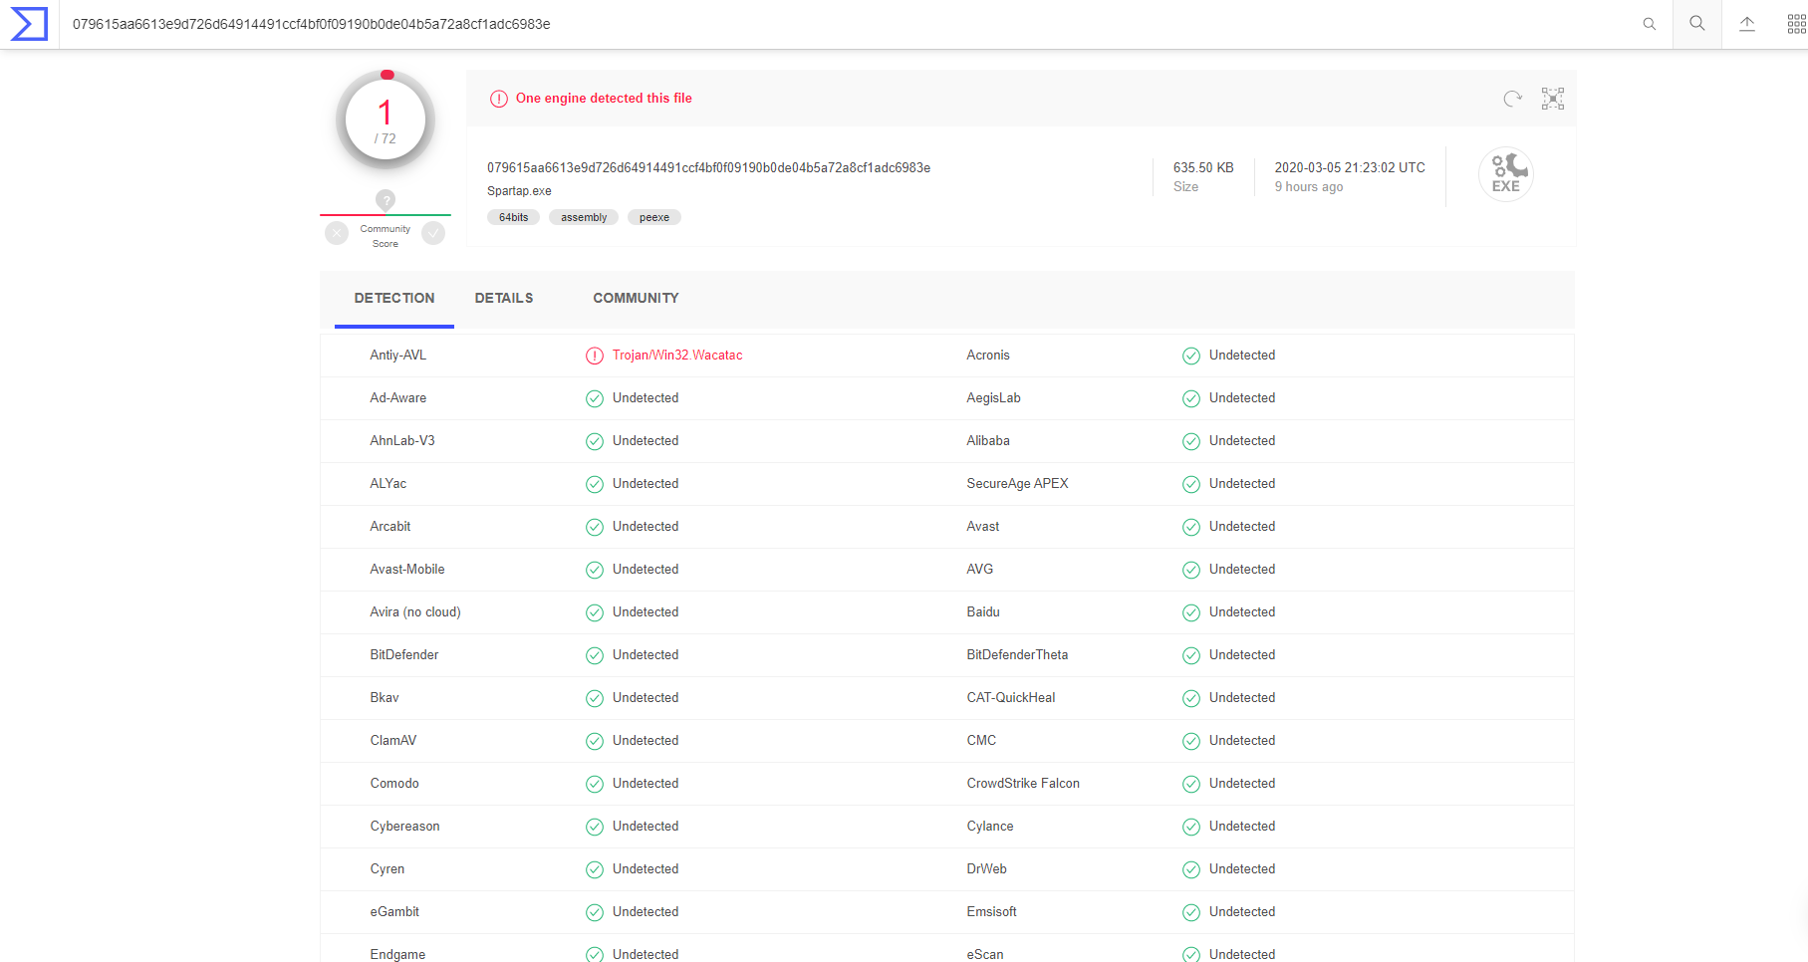Image resolution: width=1808 pixels, height=962 pixels.
Task: Click the Avast-Mobile engine name
Action: [407, 570]
